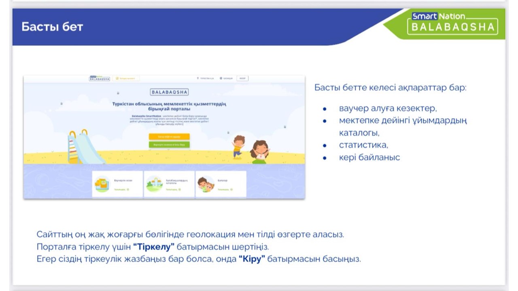Click the orange button on the hero banner

pyautogui.click(x=169, y=137)
